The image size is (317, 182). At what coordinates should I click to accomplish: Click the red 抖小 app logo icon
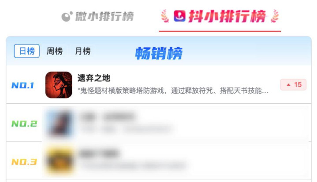(x=179, y=16)
